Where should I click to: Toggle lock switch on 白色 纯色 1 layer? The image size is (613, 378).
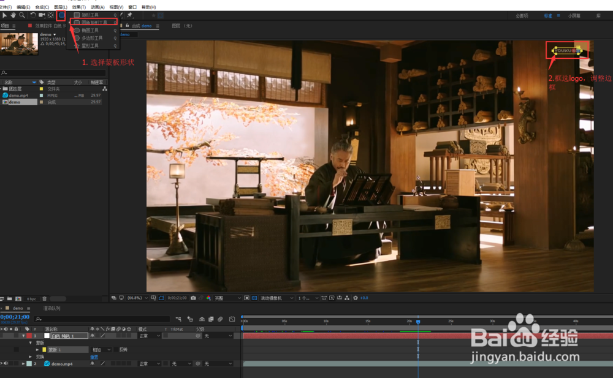17,336
